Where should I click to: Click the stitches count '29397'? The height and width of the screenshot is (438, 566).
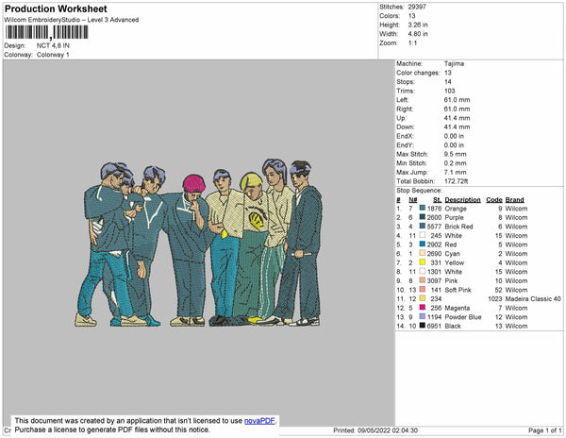[417, 7]
